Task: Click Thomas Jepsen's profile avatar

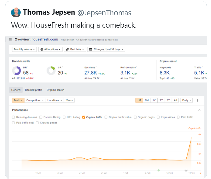Action: pos(16,13)
